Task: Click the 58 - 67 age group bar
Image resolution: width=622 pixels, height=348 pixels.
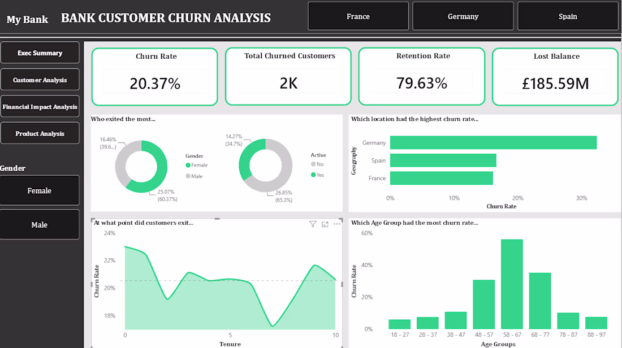Action: [512, 284]
